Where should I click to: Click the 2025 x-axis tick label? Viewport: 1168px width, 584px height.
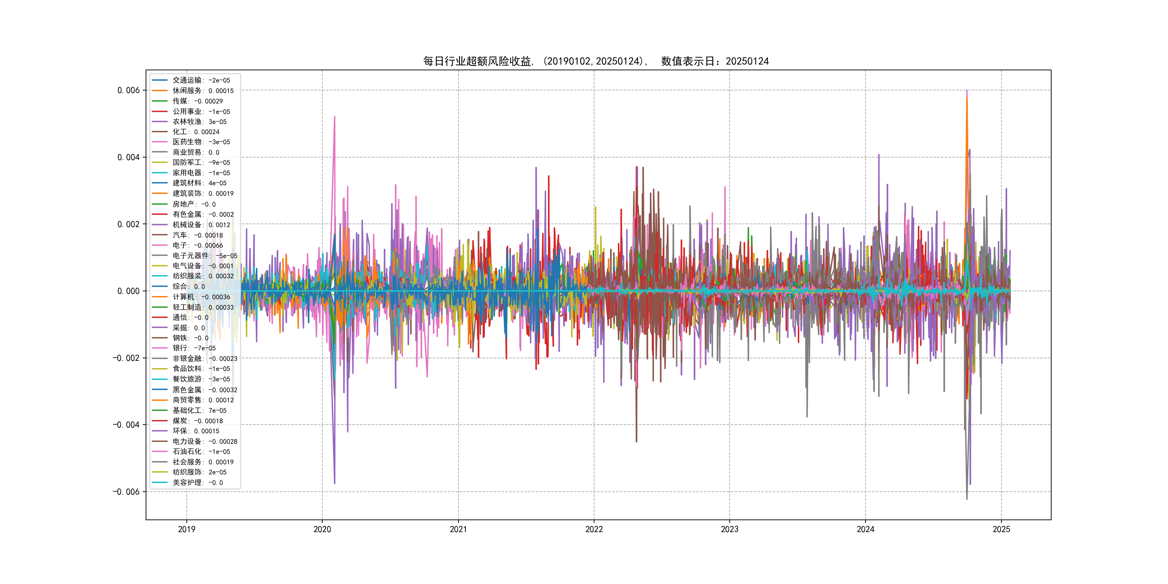pyautogui.click(x=1001, y=529)
